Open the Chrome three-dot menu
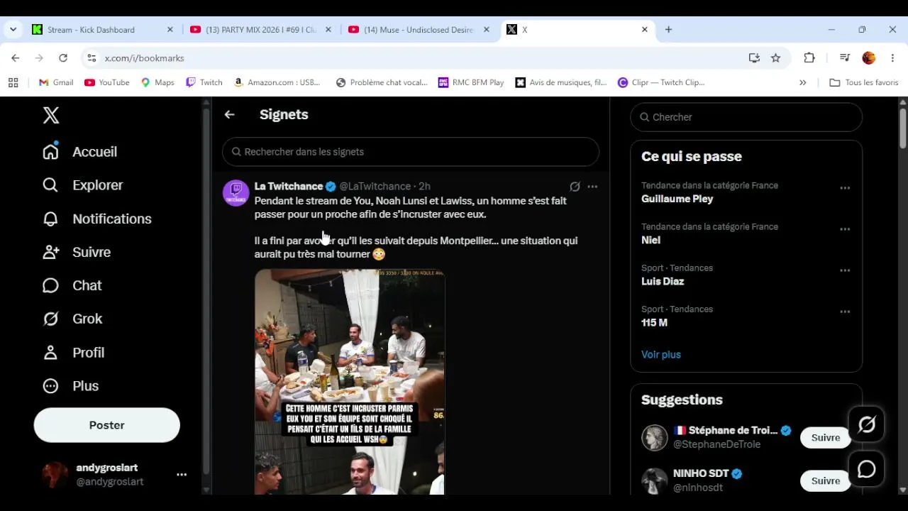Image resolution: width=908 pixels, height=511 pixels. (x=892, y=58)
